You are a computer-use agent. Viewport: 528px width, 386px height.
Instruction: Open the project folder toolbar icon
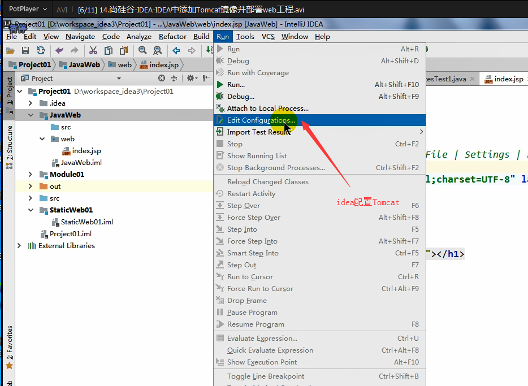10,50
